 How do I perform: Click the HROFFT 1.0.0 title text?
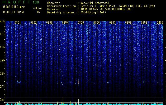point(21,2)
